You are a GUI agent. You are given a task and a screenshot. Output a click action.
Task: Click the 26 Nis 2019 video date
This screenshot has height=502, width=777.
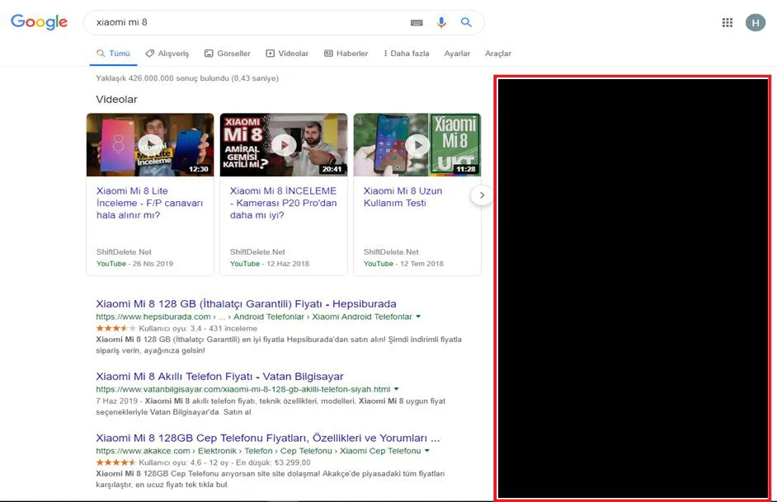pyautogui.click(x=153, y=264)
